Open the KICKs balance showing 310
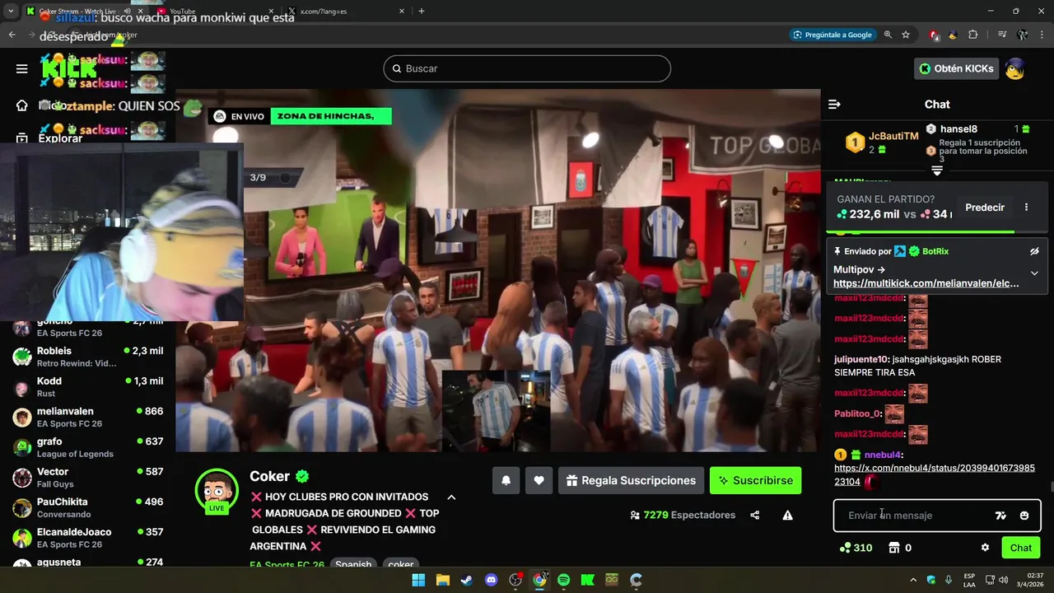Viewport: 1054px width, 593px height. 856,548
